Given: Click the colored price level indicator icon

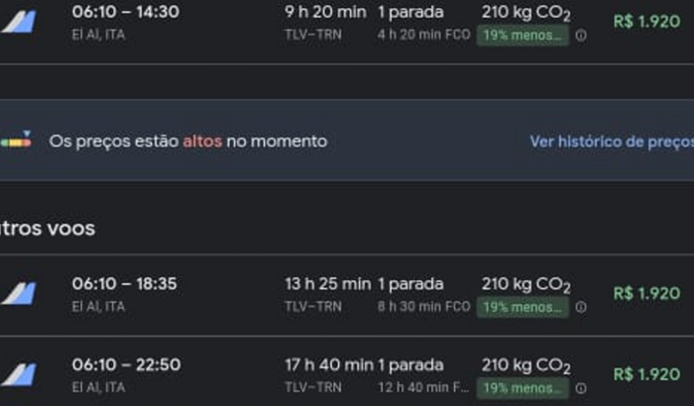Looking at the screenshot, I should [x=15, y=141].
